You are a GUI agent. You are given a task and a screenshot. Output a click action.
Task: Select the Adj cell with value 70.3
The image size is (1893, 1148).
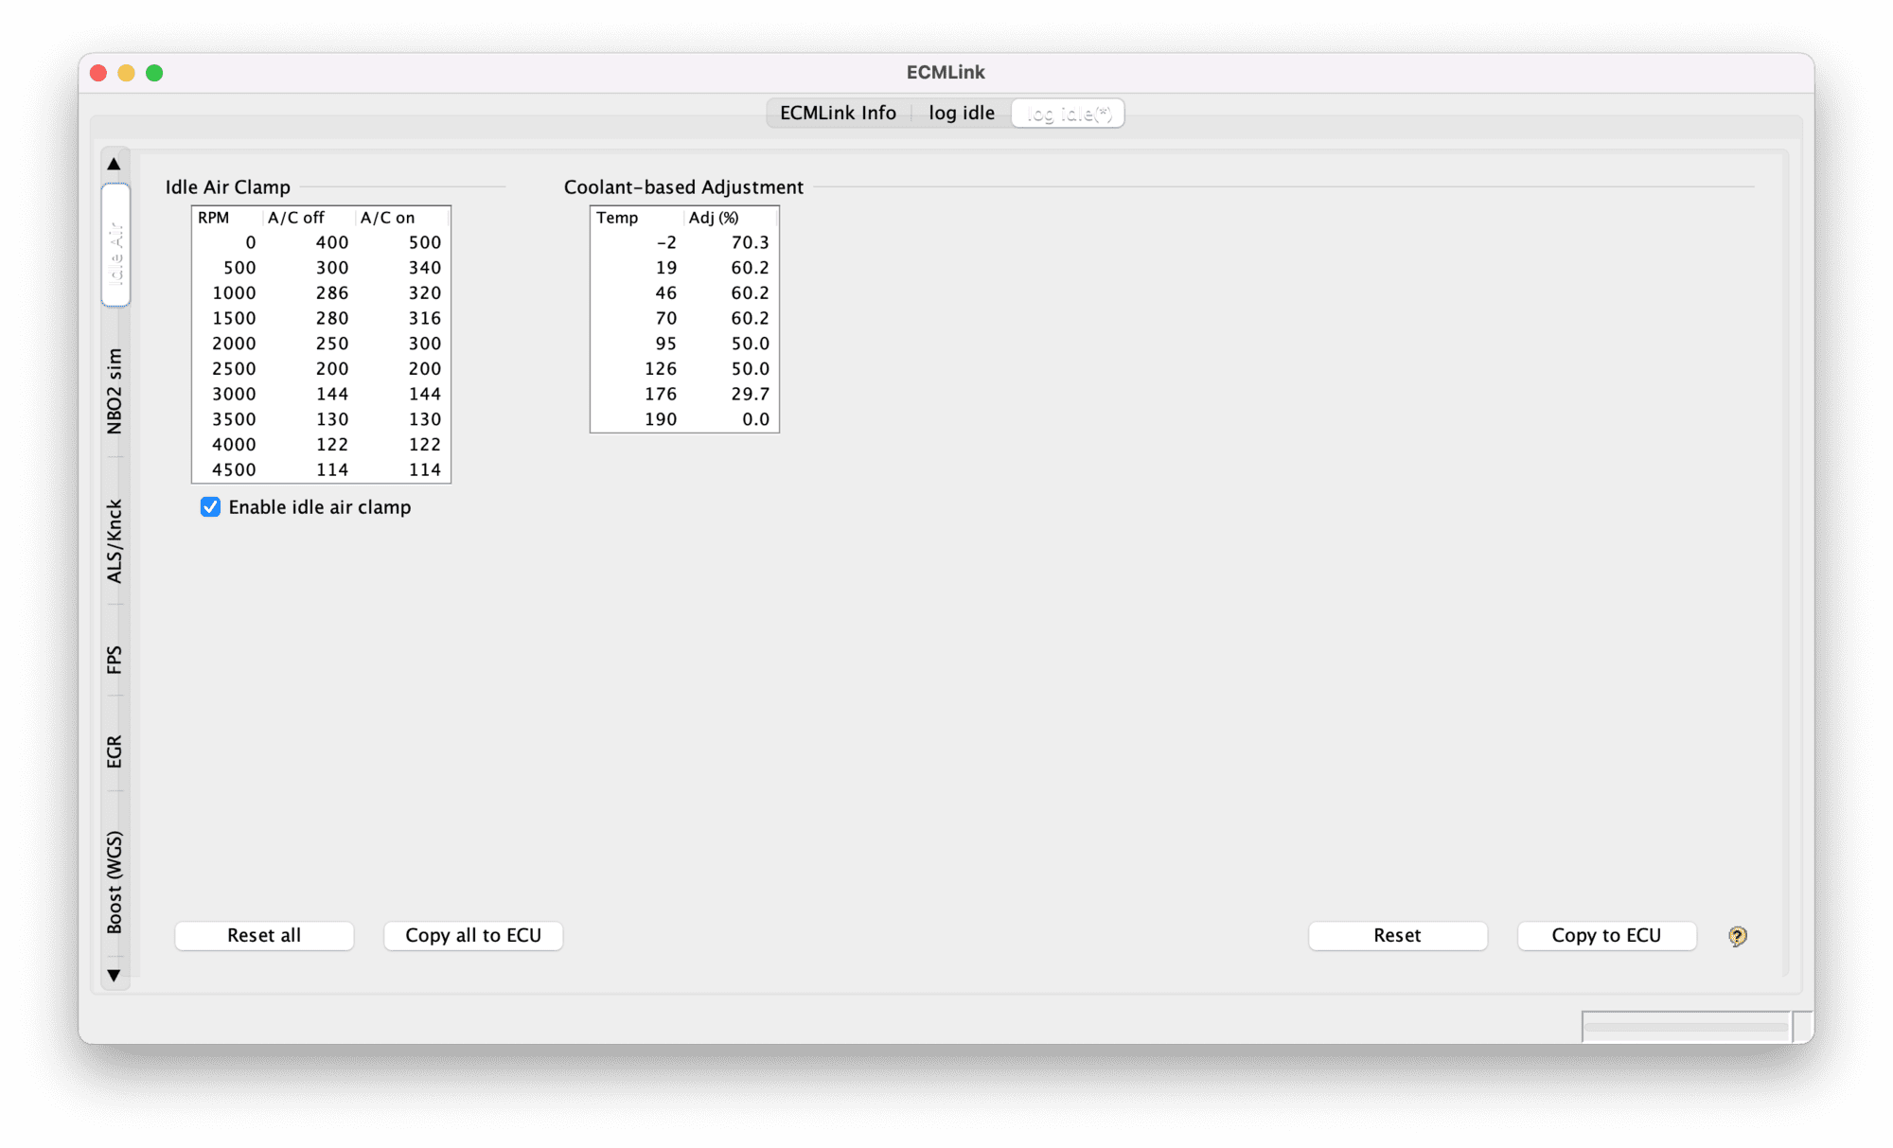(x=731, y=242)
